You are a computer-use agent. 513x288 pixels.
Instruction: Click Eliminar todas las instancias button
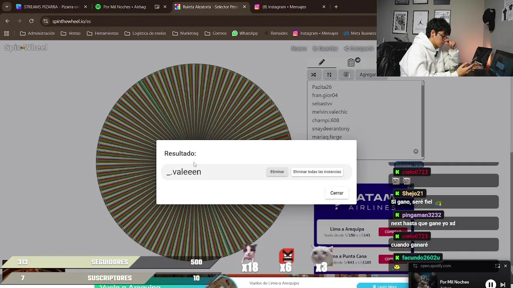coord(317,172)
